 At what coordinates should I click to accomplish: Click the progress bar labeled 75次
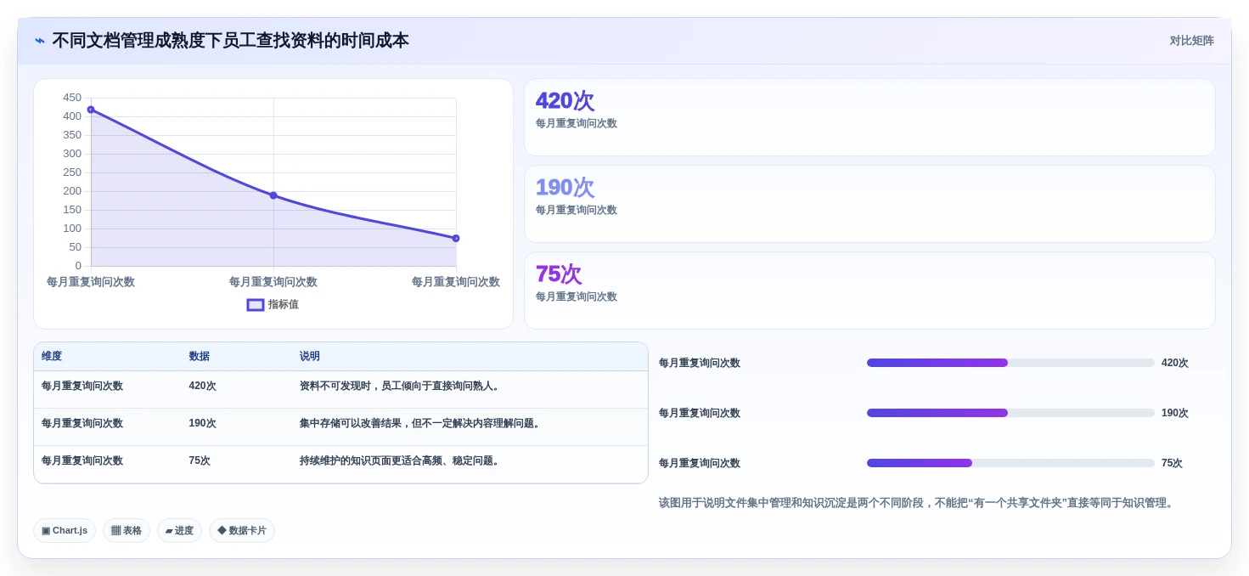[1010, 463]
